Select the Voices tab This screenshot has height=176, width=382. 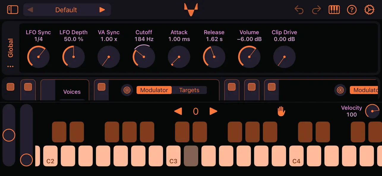coord(72,92)
